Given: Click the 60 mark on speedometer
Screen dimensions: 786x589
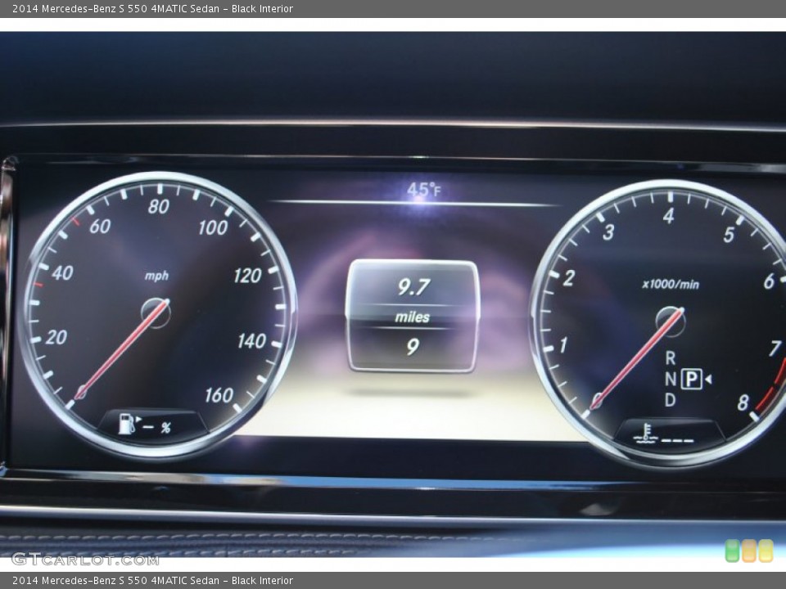Looking at the screenshot, I should [100, 227].
